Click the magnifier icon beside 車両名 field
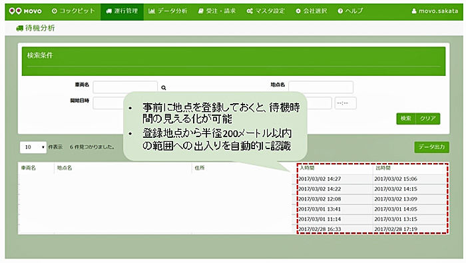 (164, 88)
